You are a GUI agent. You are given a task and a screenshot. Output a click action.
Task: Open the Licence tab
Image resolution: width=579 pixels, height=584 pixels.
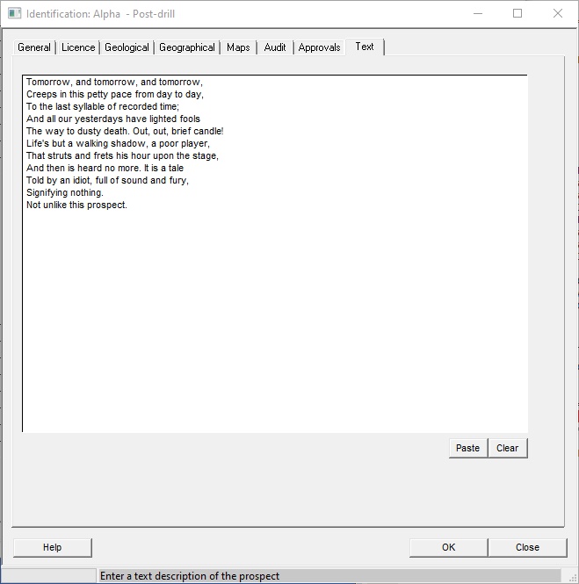tap(78, 47)
